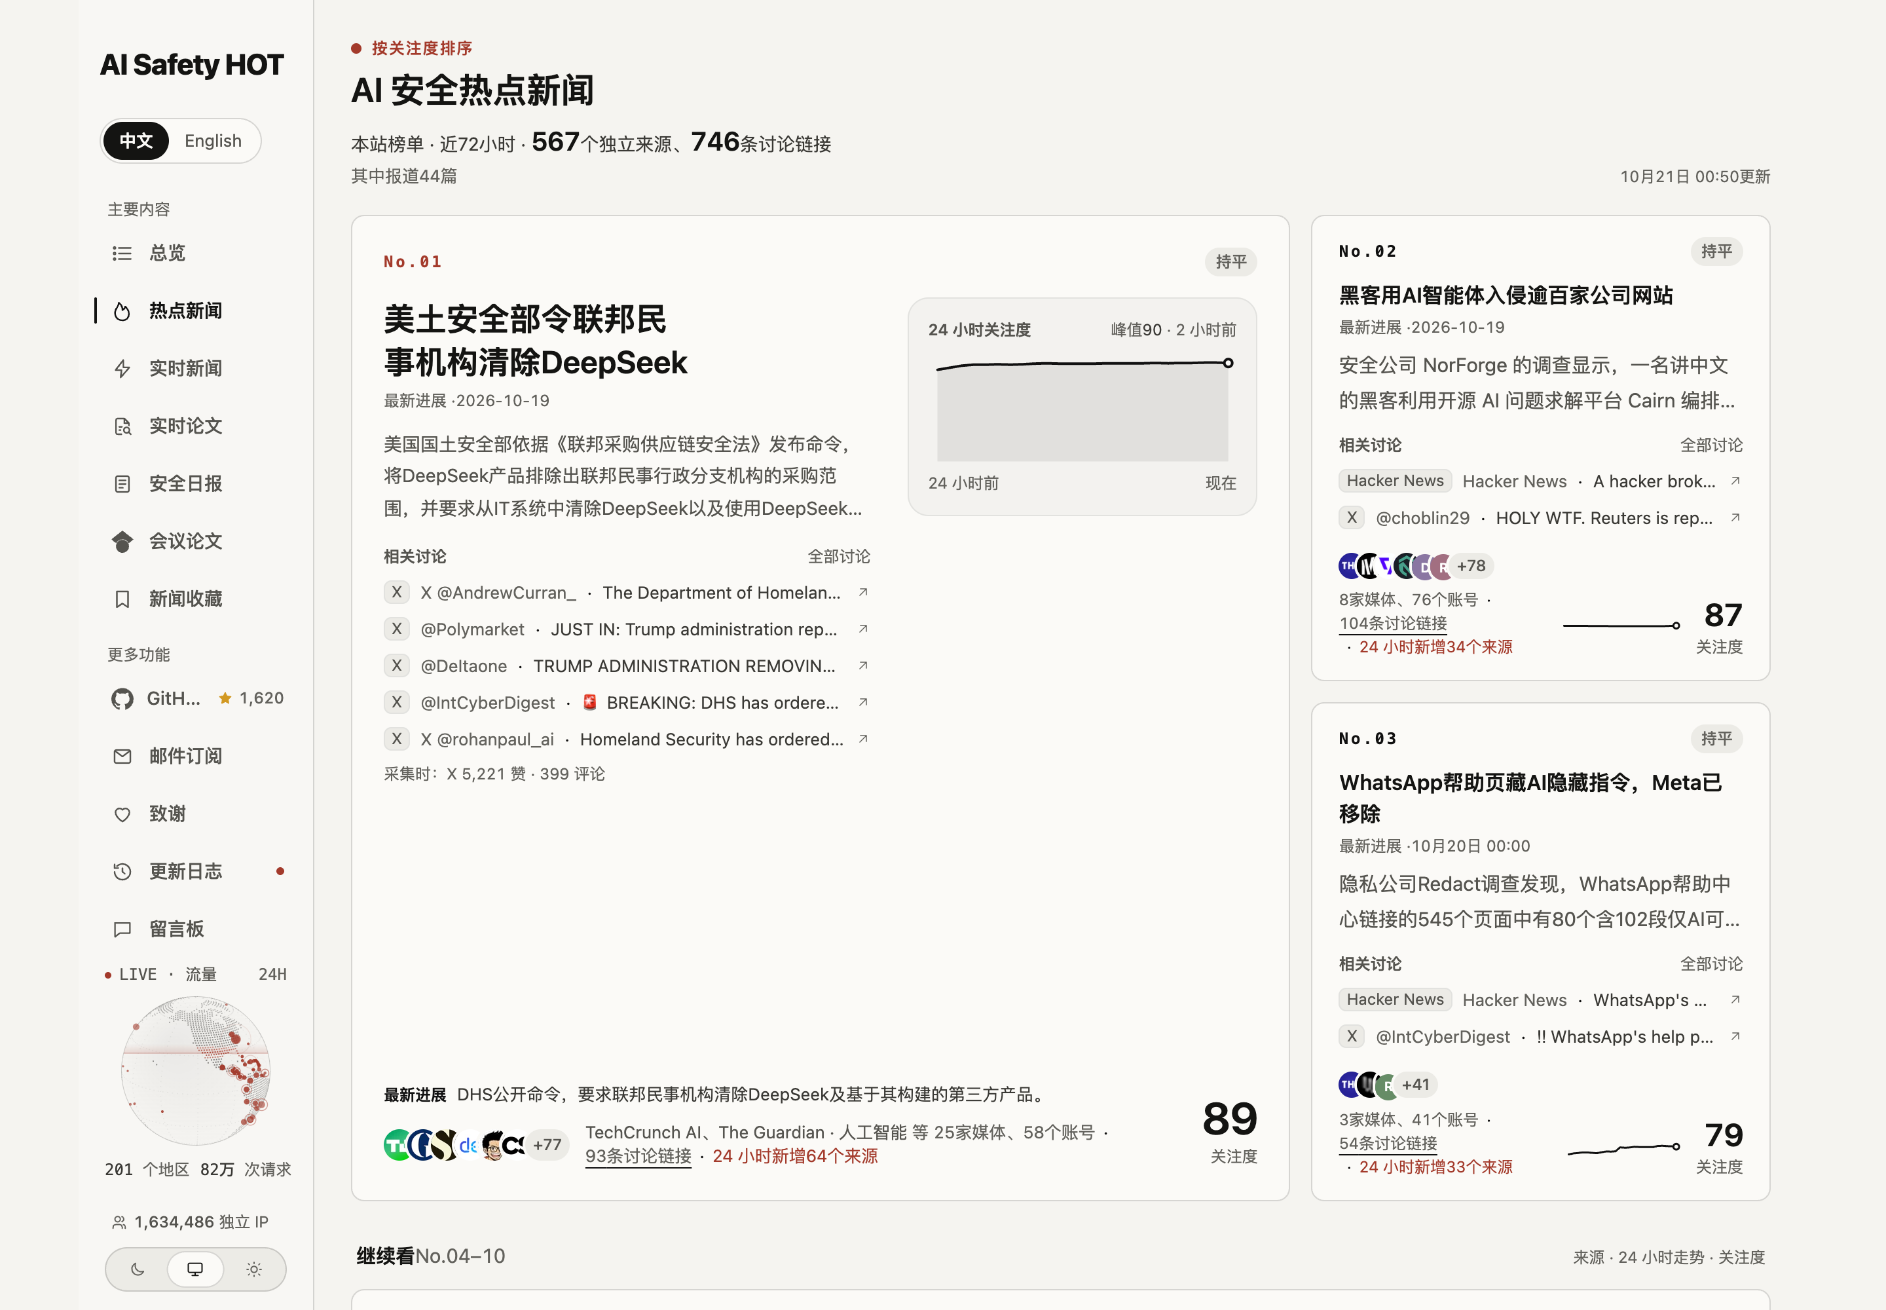Open 54条讨论链接 link
The image size is (1886, 1310).
(x=1388, y=1142)
